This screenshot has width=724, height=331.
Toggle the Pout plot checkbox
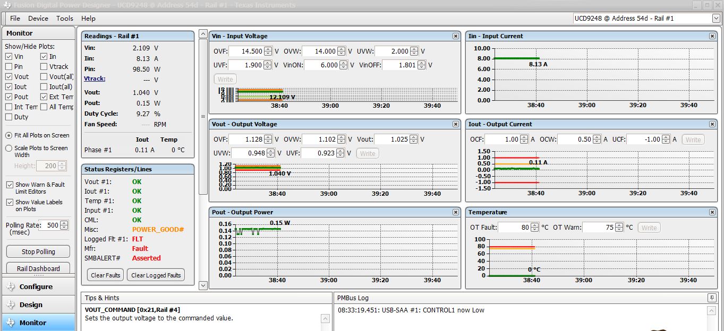click(x=8, y=97)
